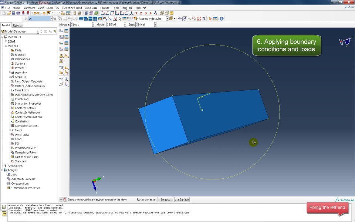This screenshot has height=222, width=355.
Task: Toggle the message area button beside the log
Action: (4, 207)
